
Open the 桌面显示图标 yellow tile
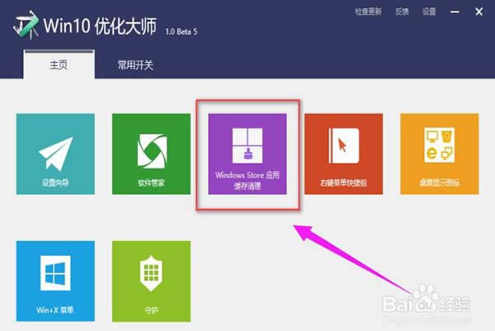tap(440, 154)
